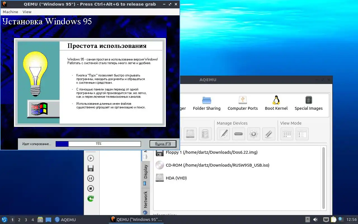Click the device list vertical scrollbar
The width and height of the screenshot is (358, 224).
[324, 178]
